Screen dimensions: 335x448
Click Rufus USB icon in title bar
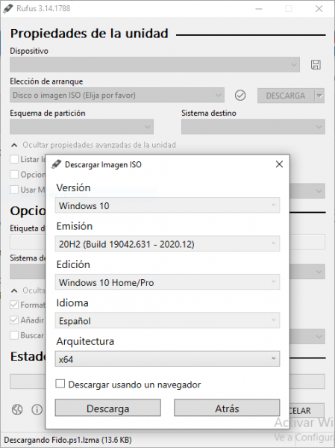[8, 8]
